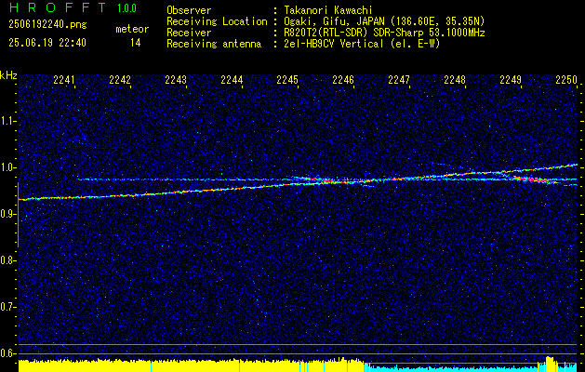Click the vertical gray marker at left edge
Viewport: 585px width, 372px height.
coord(18,215)
